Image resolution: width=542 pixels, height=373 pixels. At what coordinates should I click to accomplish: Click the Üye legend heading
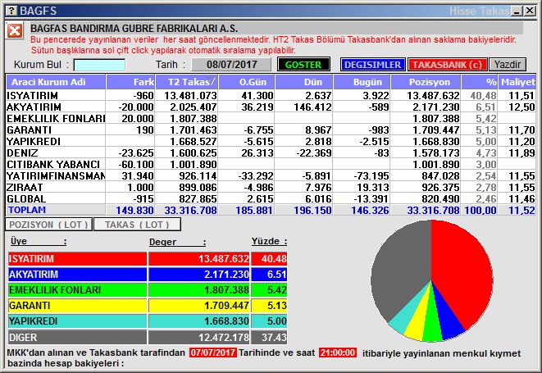39,241
